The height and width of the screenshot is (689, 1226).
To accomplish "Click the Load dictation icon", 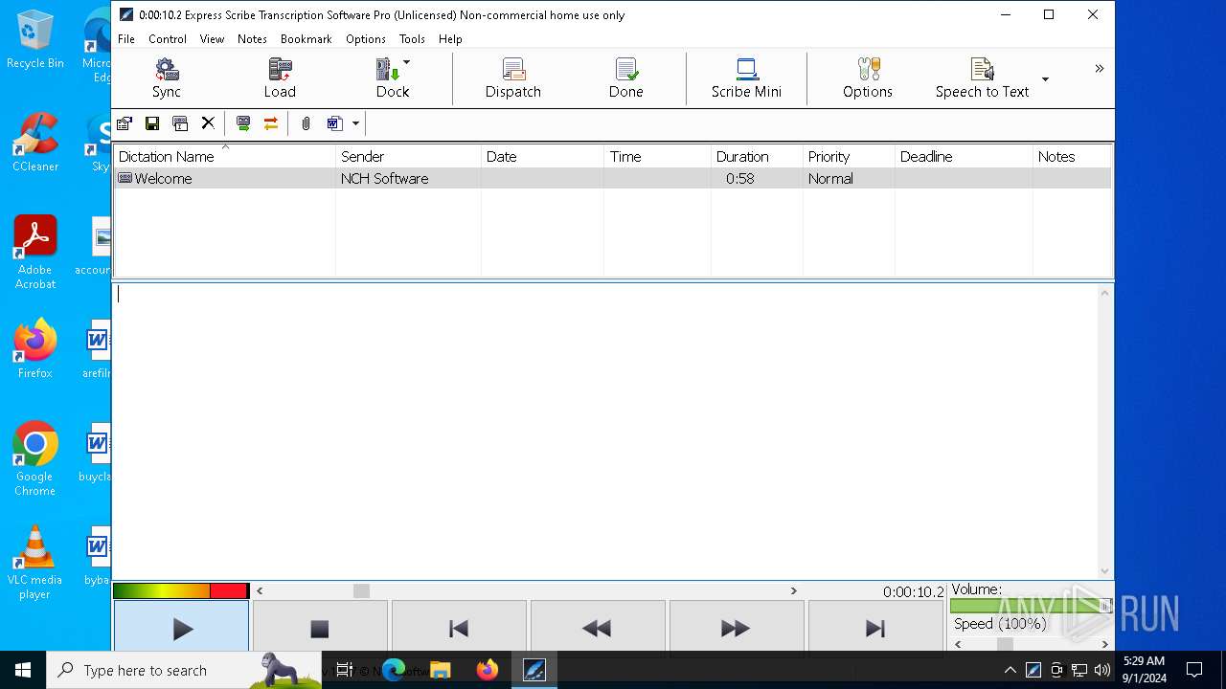I will [280, 78].
